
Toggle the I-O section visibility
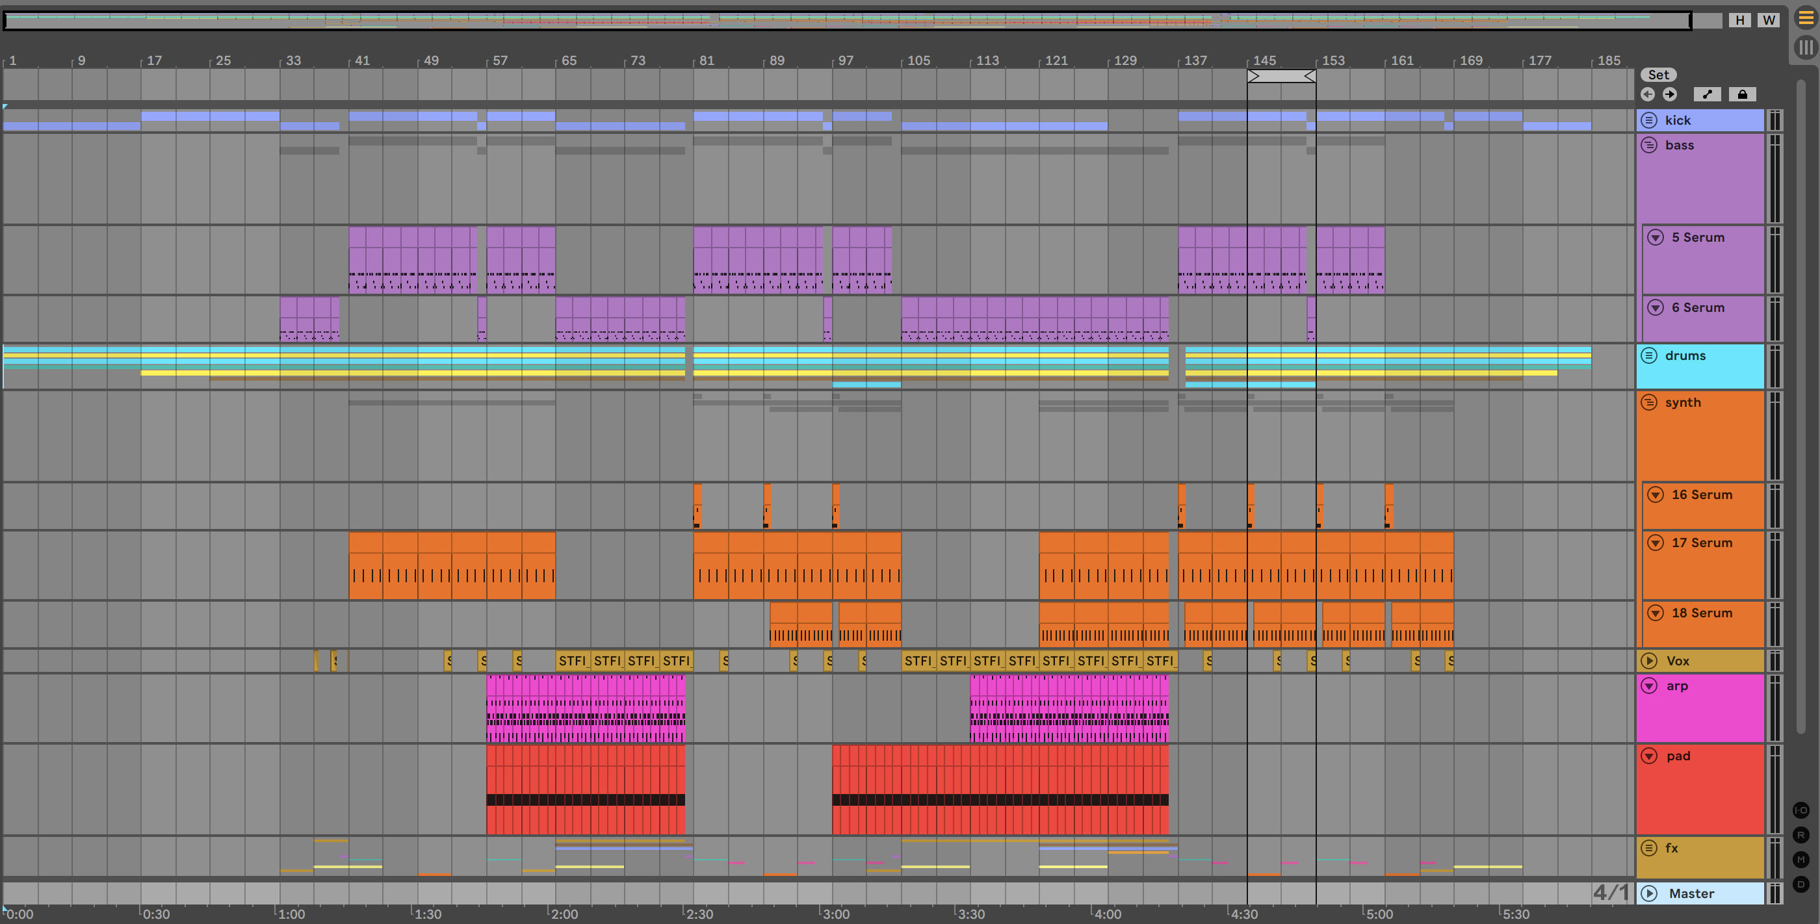pos(1800,810)
